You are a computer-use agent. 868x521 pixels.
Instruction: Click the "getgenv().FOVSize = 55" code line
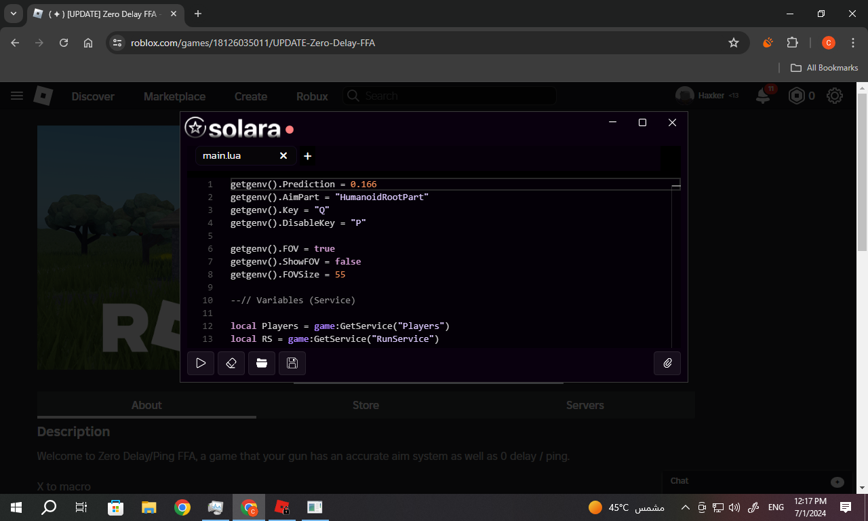click(x=288, y=275)
